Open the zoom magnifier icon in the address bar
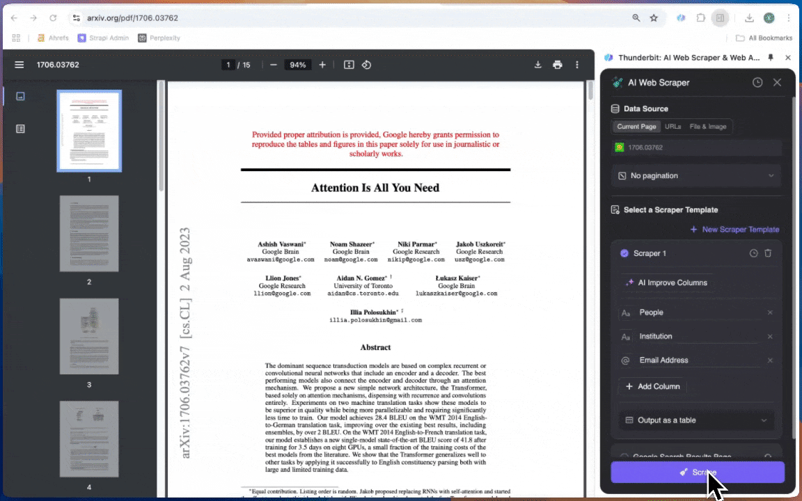802x501 pixels. (x=636, y=18)
